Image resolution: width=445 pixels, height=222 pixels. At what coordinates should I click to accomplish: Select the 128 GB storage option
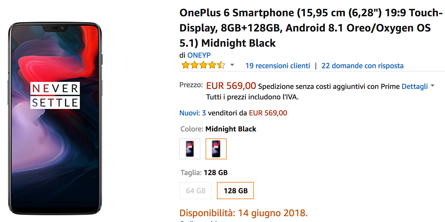[x=235, y=190]
